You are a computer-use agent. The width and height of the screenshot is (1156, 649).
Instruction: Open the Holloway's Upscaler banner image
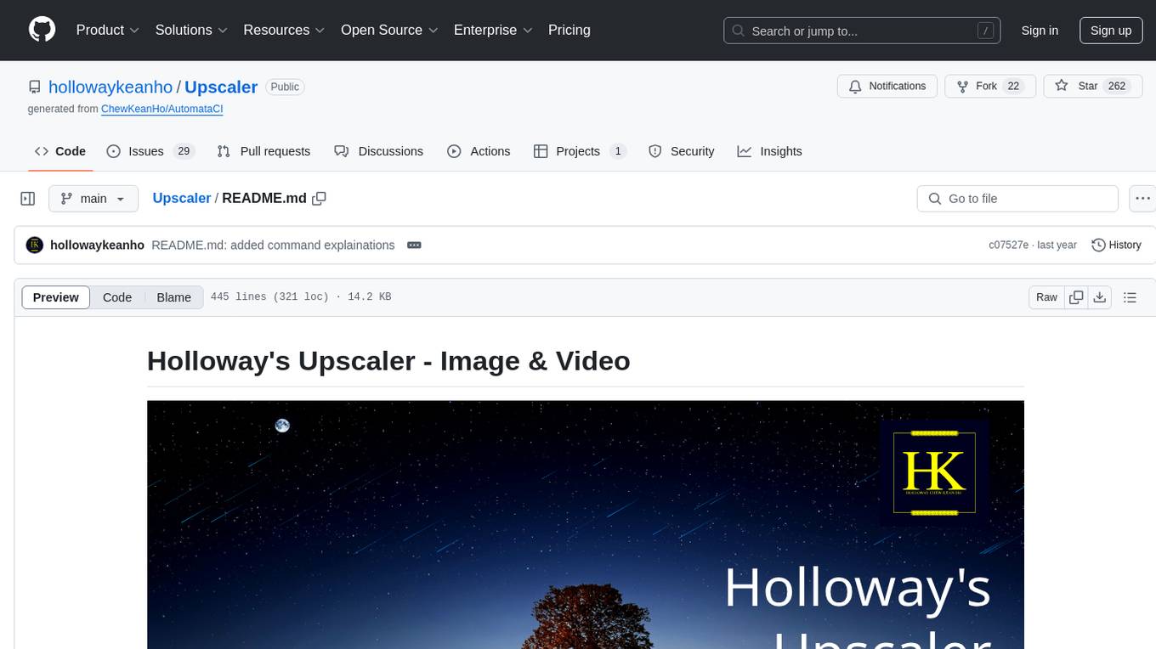(586, 524)
